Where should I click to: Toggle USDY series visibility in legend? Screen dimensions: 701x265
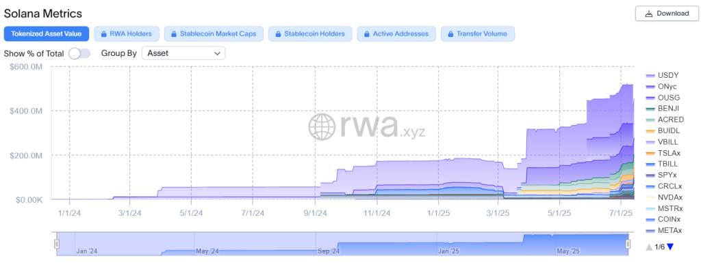tap(663, 76)
